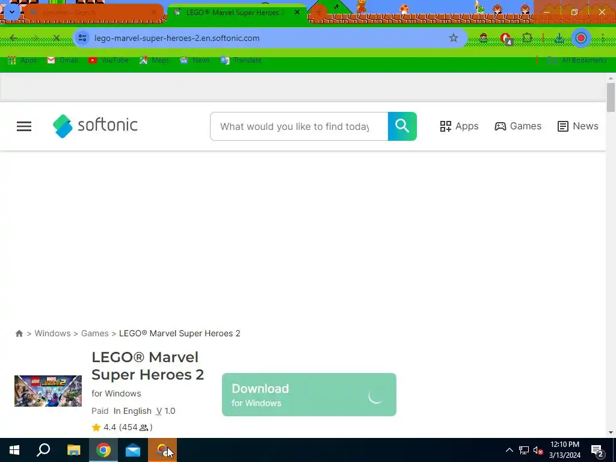This screenshot has height=462, width=616.
Task: Show hidden system tray icons
Action: point(509,450)
